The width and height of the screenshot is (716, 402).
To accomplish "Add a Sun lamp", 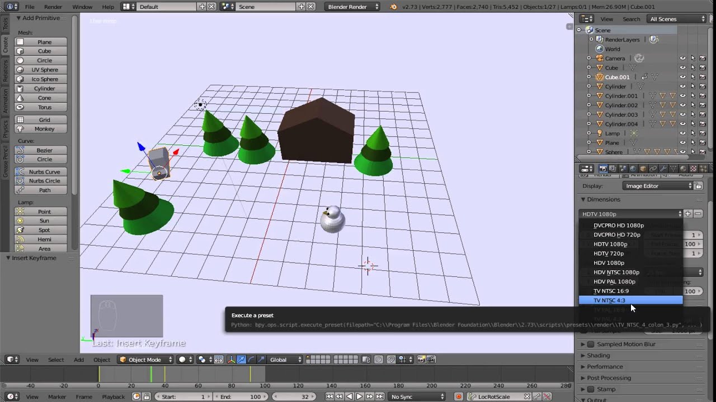I will (x=40, y=221).
